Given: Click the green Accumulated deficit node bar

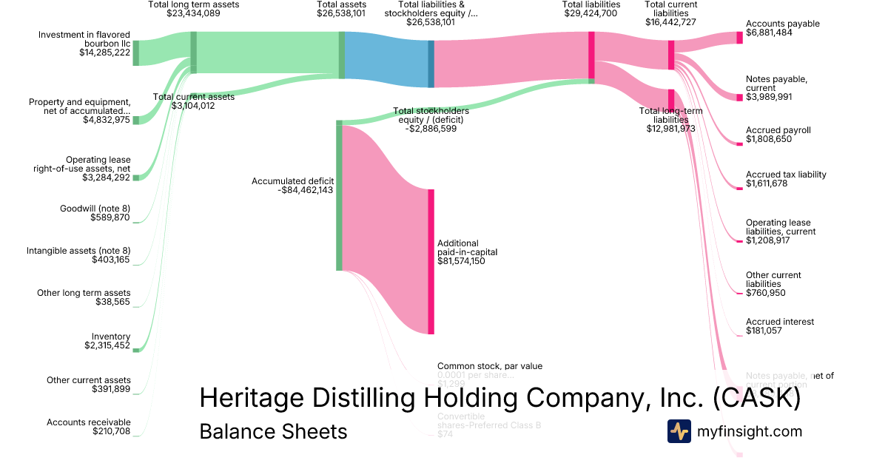Looking at the screenshot, I should (x=339, y=195).
